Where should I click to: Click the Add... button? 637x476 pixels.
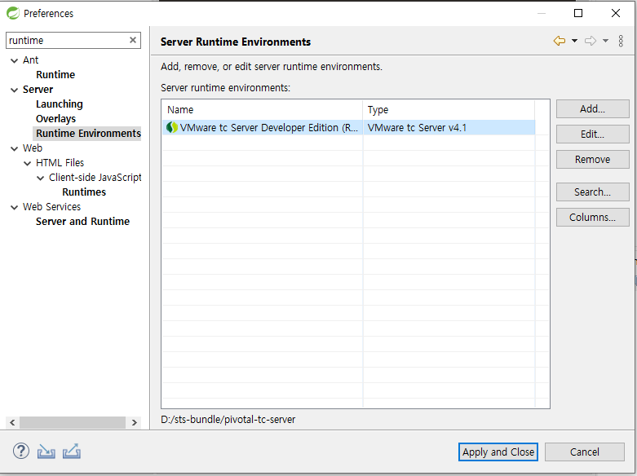(592, 109)
